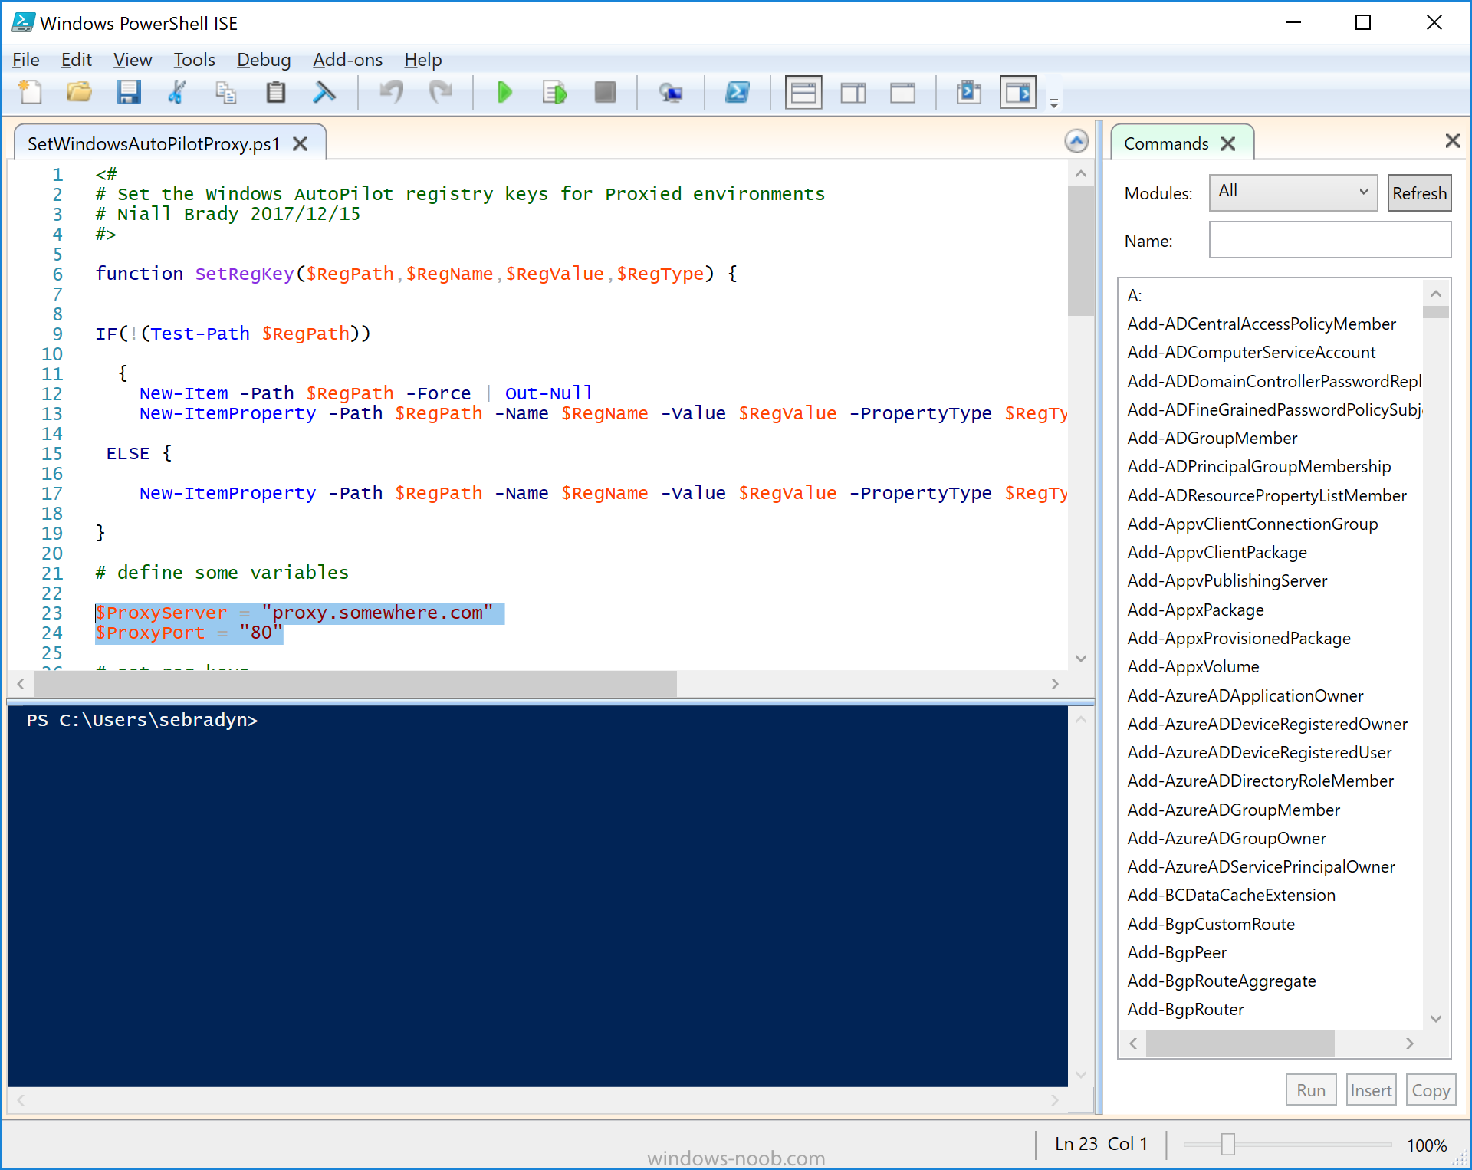Click the Start PowerShell.exe icon
Image resolution: width=1472 pixels, height=1170 pixels.
[x=738, y=93]
